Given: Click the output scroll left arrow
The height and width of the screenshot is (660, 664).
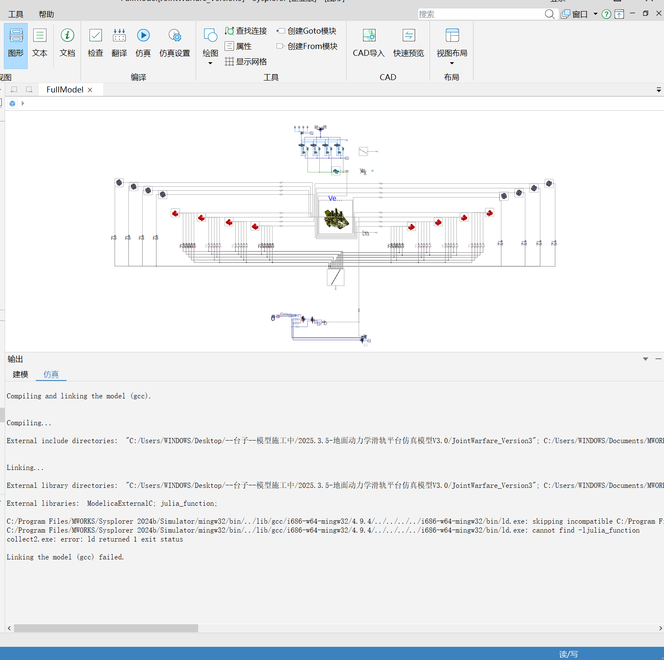Looking at the screenshot, I should tap(9, 628).
